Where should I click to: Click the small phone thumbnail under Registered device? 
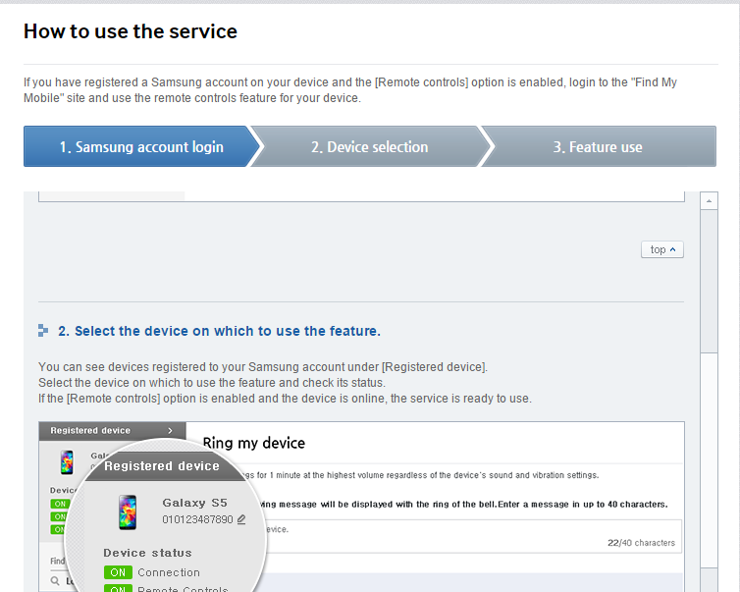click(67, 462)
